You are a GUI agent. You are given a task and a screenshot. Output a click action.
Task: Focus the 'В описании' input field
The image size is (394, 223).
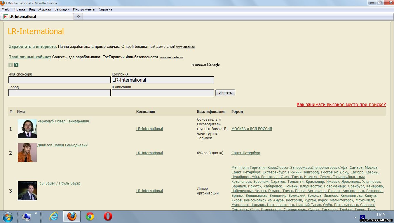[x=163, y=93]
